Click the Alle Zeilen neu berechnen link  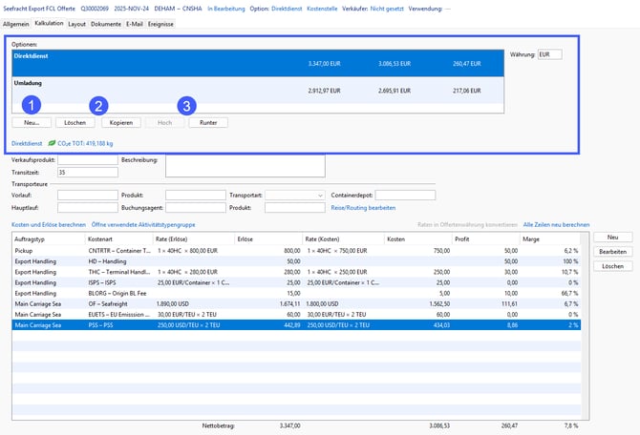coord(556,224)
